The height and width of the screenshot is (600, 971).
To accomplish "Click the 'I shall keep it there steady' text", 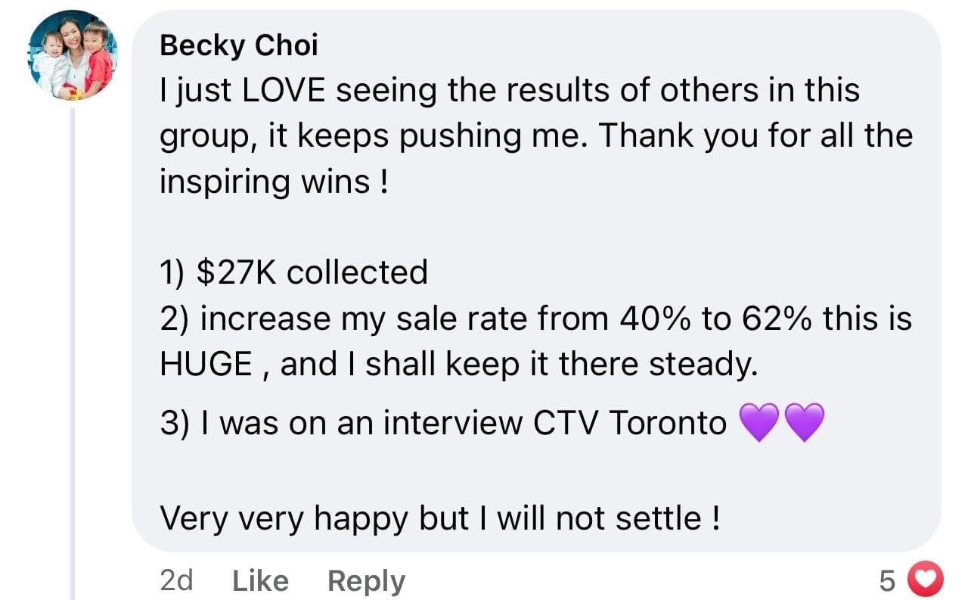I will (x=560, y=366).
